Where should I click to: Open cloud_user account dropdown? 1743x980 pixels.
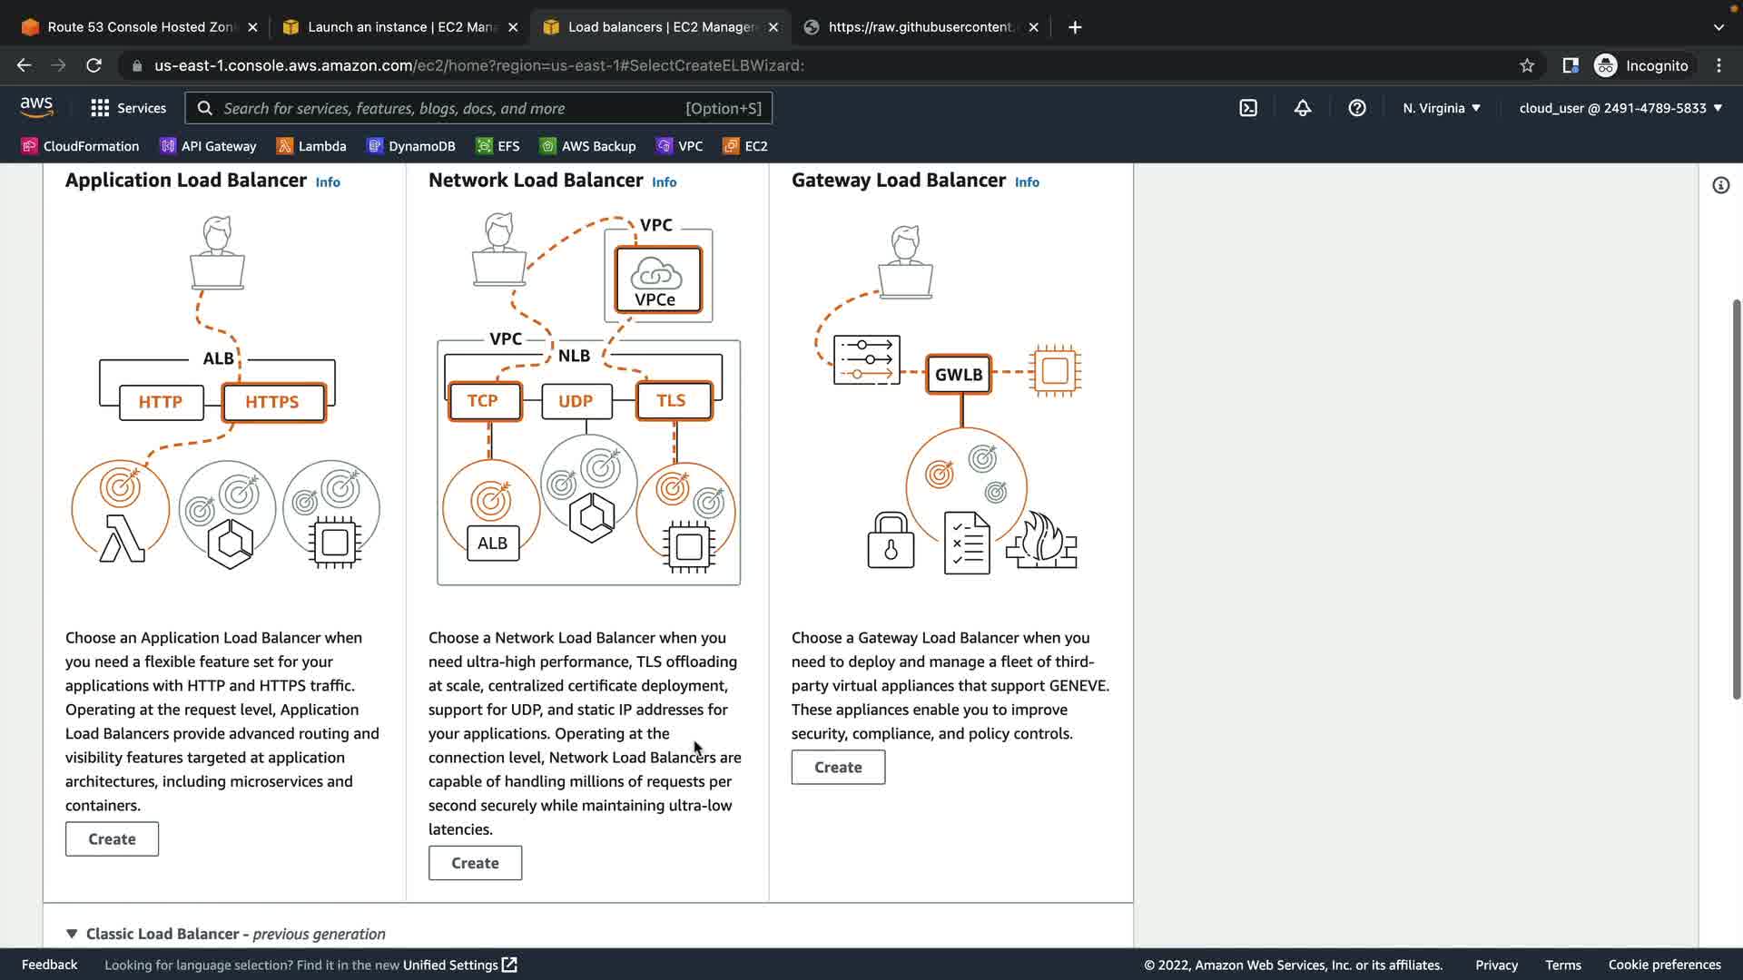(1620, 108)
